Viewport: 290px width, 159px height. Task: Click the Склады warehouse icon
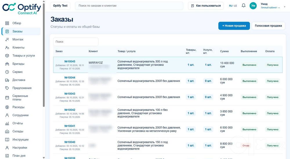(x=7, y=131)
